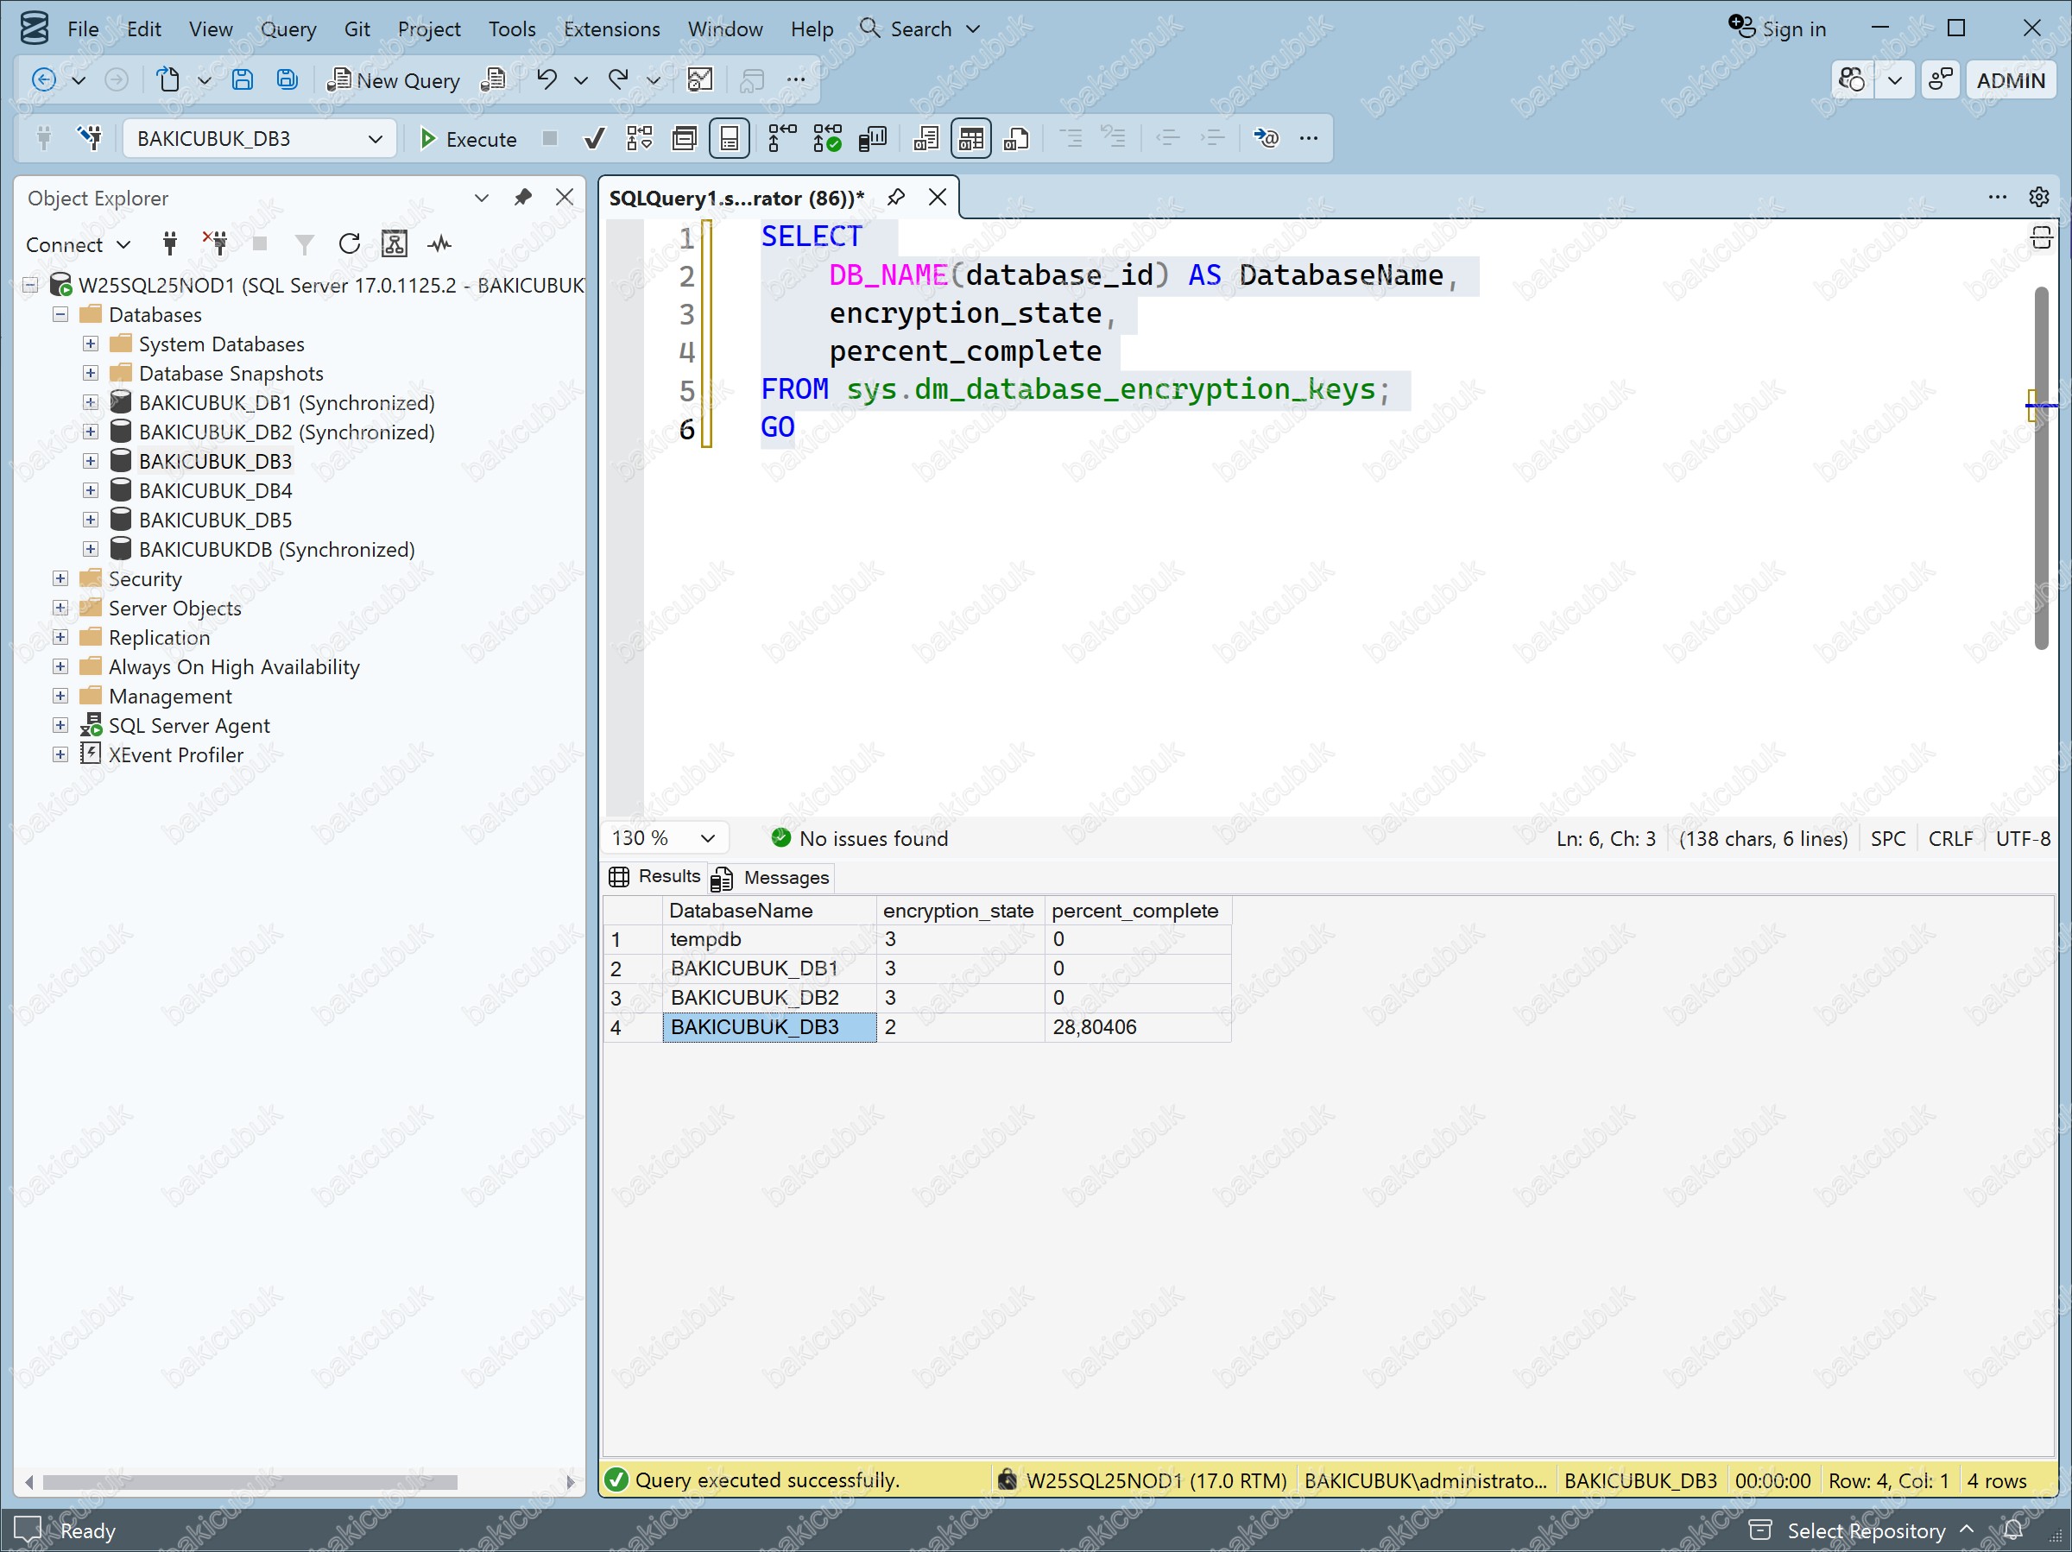Click the Filter icon in Object Explorer
Image resolution: width=2072 pixels, height=1552 pixels.
(305, 244)
